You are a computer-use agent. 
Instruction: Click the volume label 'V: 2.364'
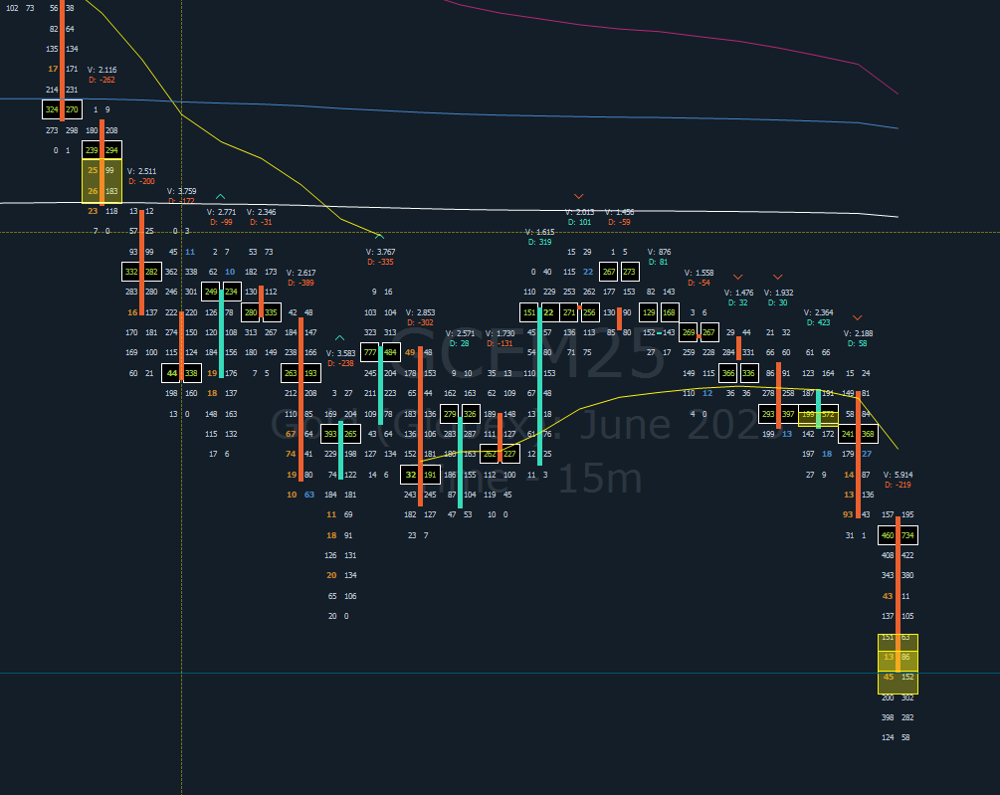pyautogui.click(x=818, y=312)
